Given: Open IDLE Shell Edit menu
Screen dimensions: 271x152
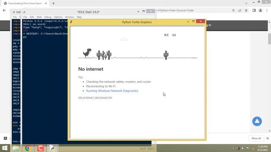Looking at the screenshot, I should click(x=32, y=17).
